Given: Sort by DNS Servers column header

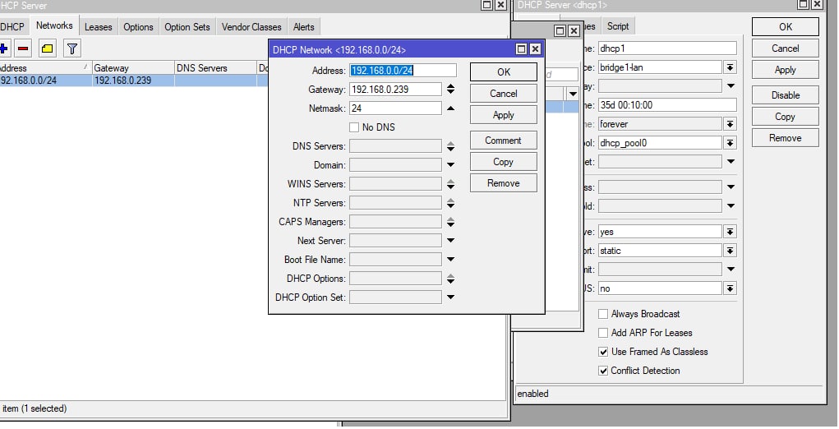Looking at the screenshot, I should click(x=215, y=68).
